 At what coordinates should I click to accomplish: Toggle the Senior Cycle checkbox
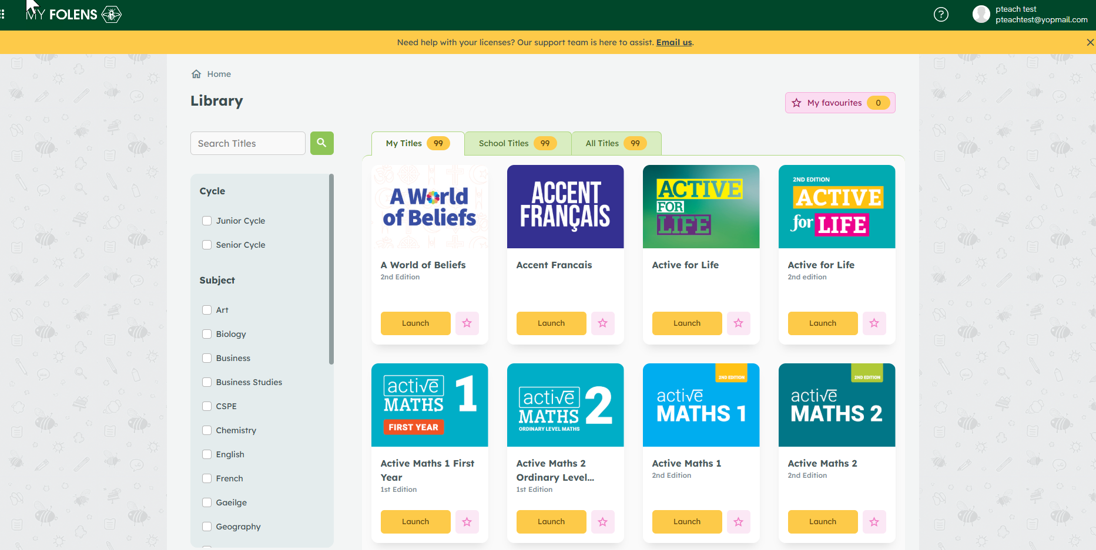[207, 245]
